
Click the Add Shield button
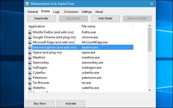tap(105, 19)
